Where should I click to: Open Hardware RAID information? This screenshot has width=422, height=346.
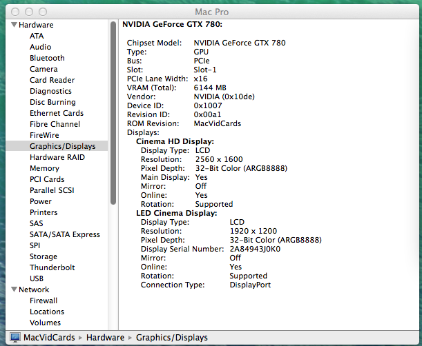pos(57,157)
